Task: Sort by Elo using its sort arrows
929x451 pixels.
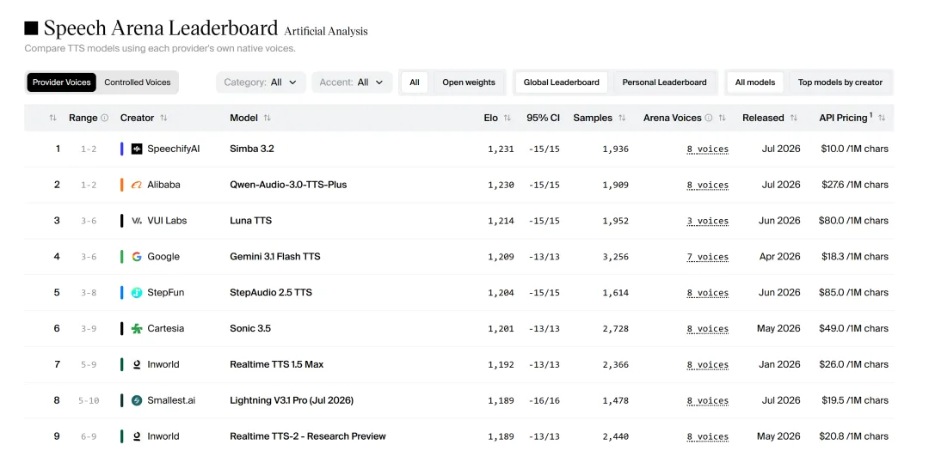Action: click(x=508, y=118)
